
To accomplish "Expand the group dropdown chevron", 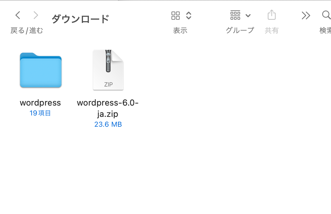I will point(248,16).
